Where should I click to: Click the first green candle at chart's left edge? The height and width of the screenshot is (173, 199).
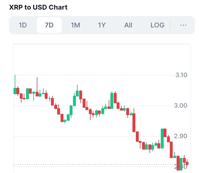[x=15, y=91]
